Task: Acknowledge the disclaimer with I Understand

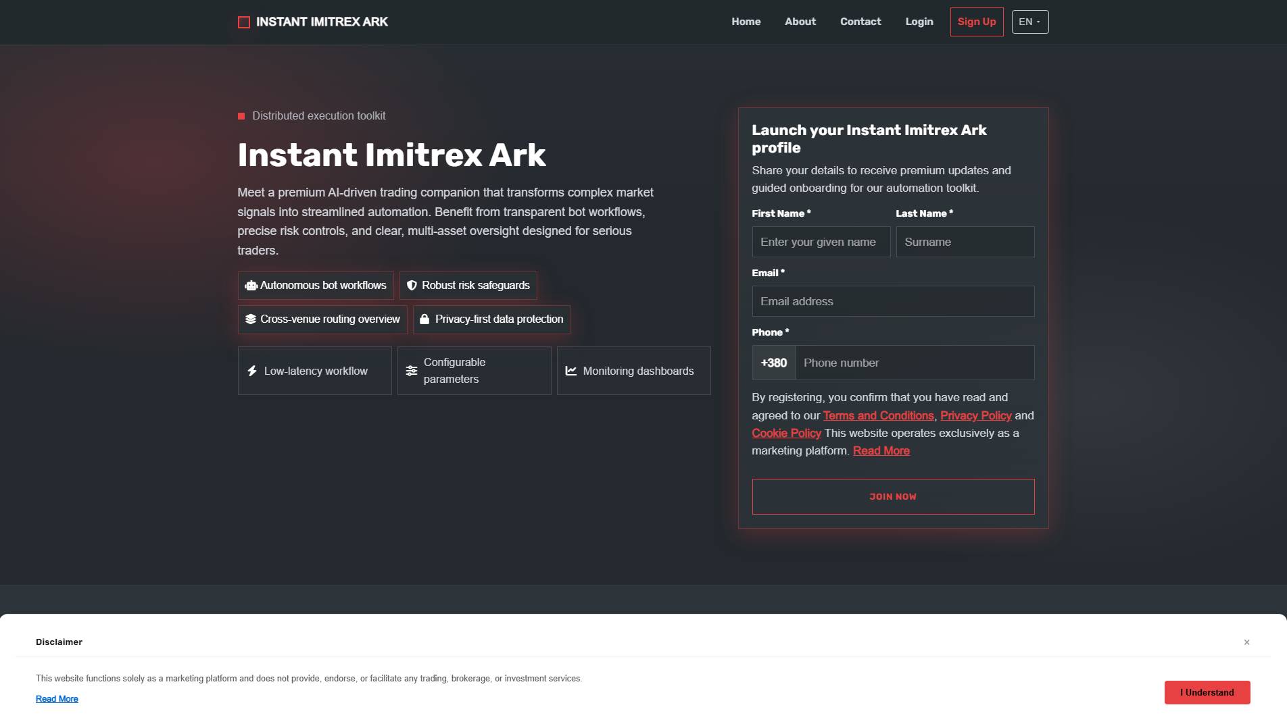Action: coord(1207,693)
